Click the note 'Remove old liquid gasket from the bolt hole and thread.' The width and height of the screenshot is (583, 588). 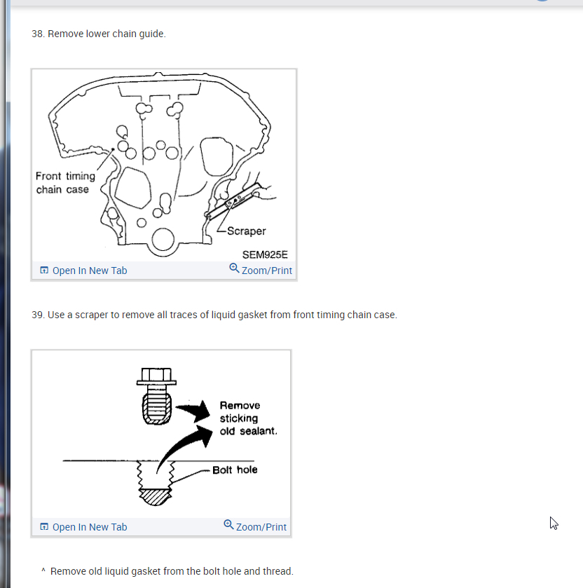(x=172, y=571)
